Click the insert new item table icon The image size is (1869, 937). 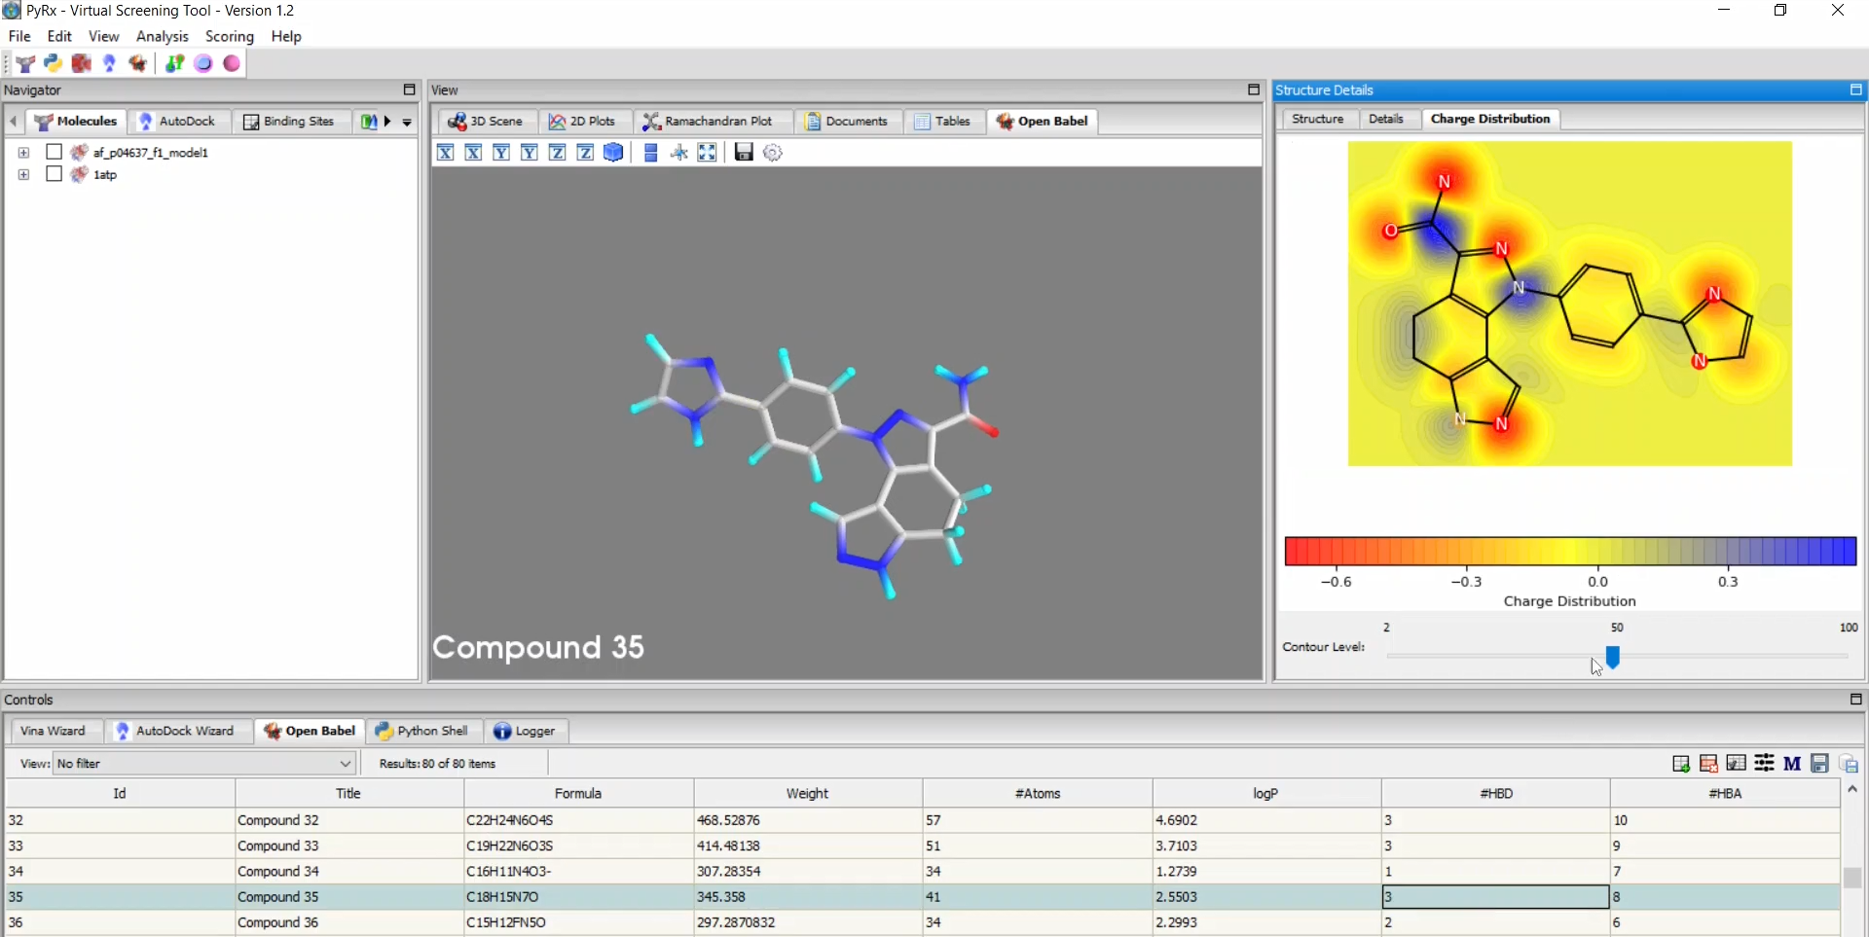point(1681,763)
